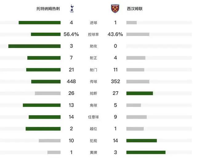Click West Ham's green 犯规 bar

pyautogui.click(x=142, y=141)
